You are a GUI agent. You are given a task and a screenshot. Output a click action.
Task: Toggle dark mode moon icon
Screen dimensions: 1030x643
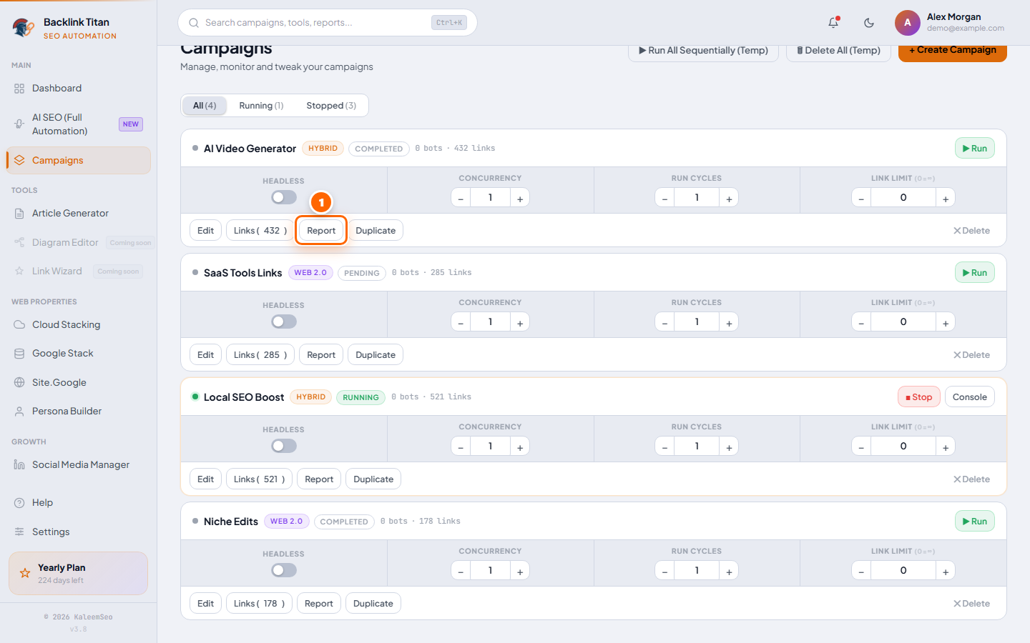pyautogui.click(x=869, y=23)
